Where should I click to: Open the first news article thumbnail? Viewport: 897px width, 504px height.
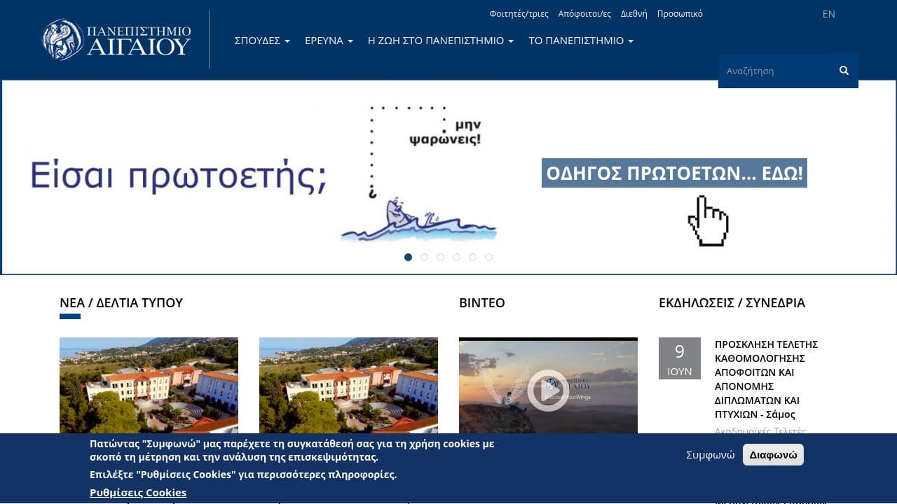point(149,386)
